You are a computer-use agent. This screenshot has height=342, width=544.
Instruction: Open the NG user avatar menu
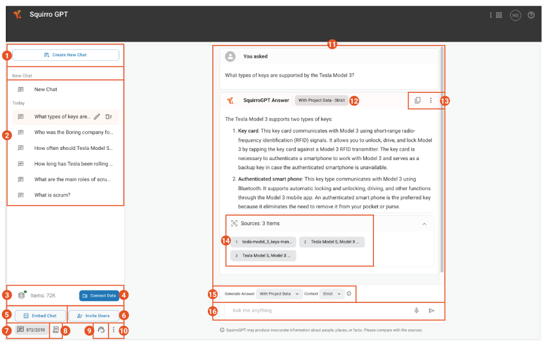516,15
